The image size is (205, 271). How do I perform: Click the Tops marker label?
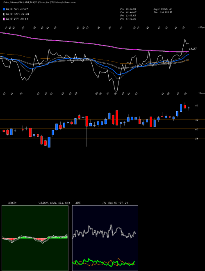pos(202,28)
